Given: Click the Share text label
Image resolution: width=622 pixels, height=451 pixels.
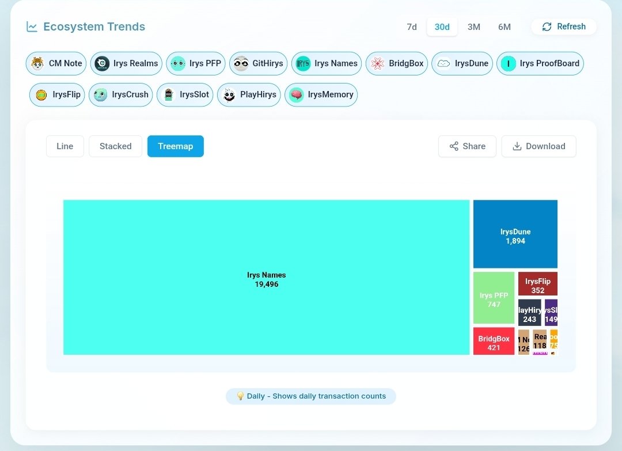Looking at the screenshot, I should pyautogui.click(x=474, y=146).
